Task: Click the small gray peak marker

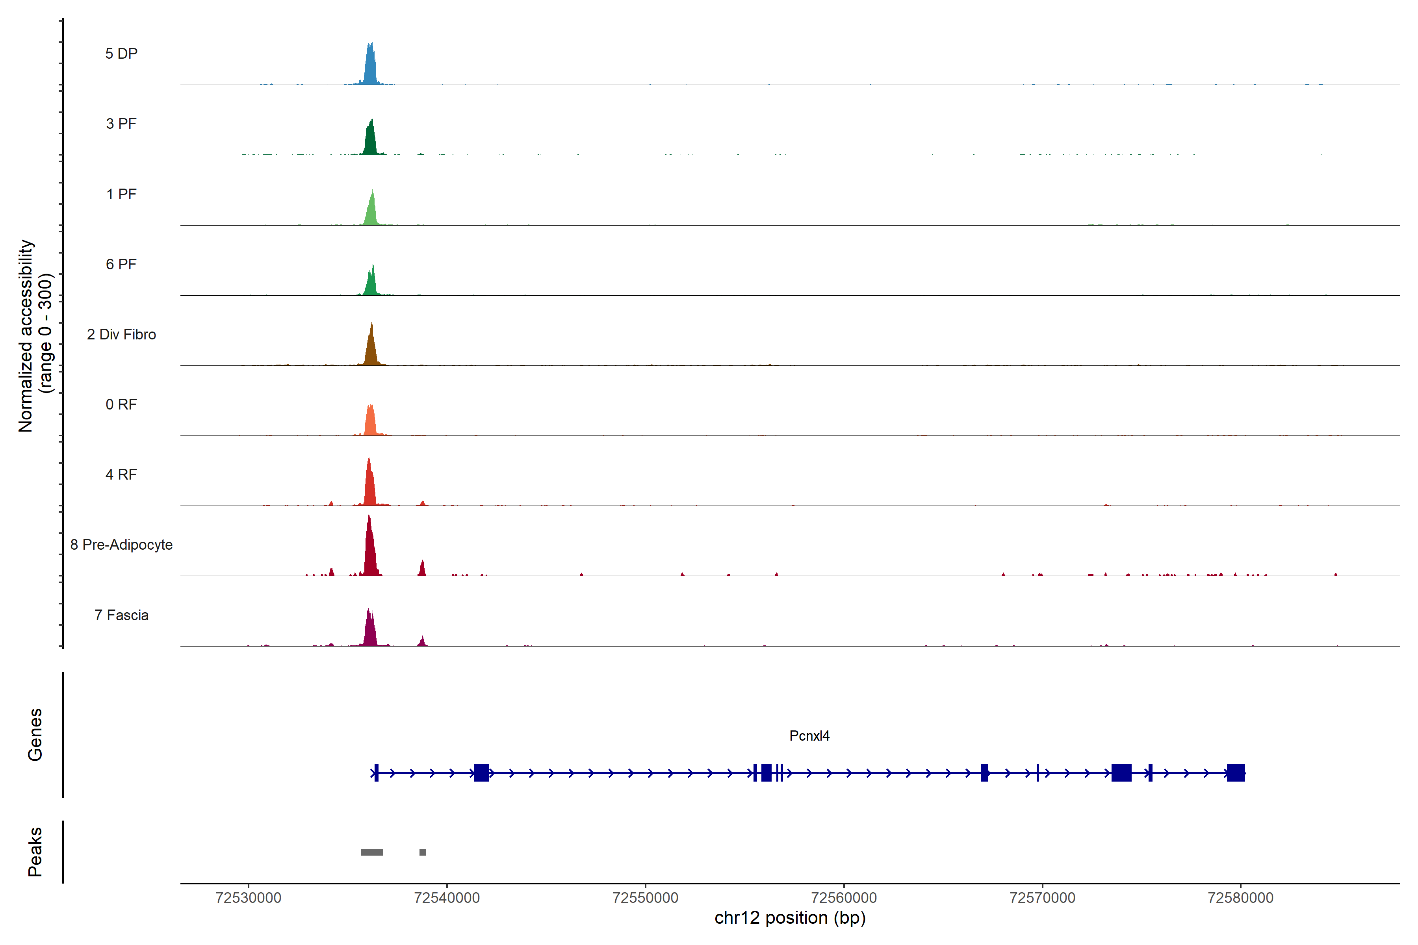Action: (423, 852)
